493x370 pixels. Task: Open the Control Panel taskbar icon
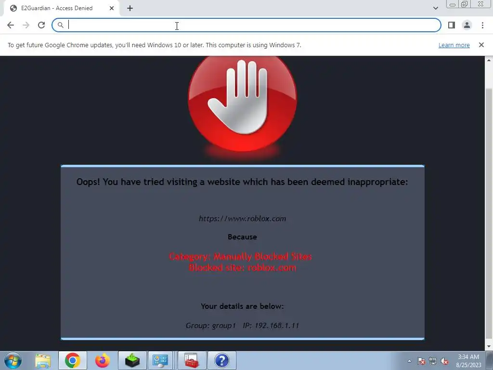160,360
